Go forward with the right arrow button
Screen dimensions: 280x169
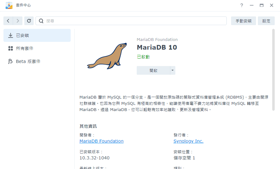18,21
